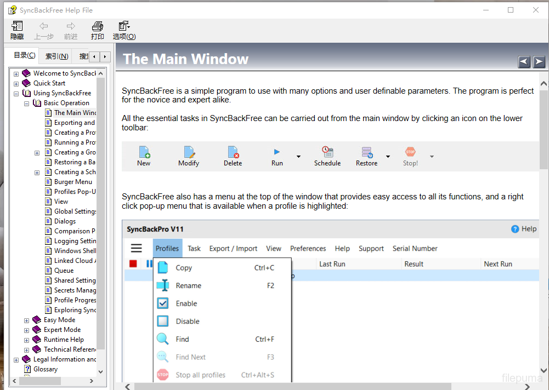The width and height of the screenshot is (549, 390).
Task: Click the Modify profile icon
Action: click(189, 152)
